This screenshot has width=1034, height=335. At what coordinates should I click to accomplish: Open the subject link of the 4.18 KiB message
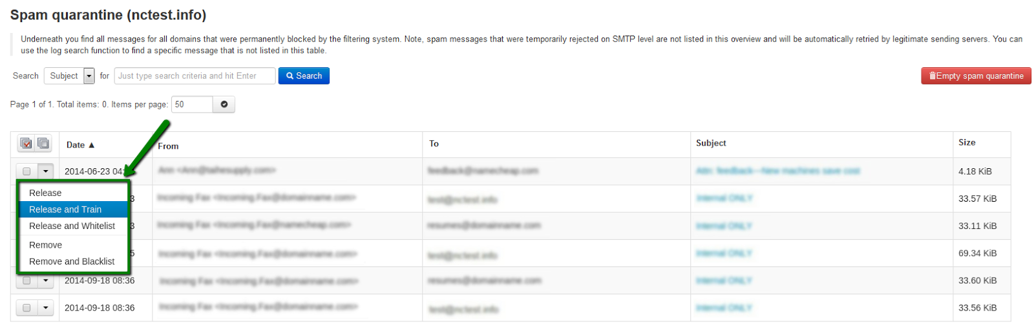[777, 171]
